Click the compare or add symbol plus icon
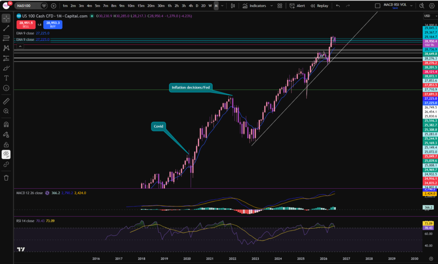The height and width of the screenshot is (264, 438). click(53, 6)
